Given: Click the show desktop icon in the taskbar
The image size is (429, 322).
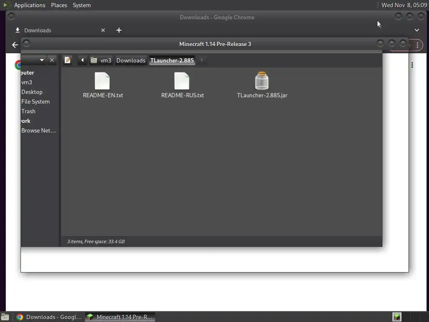Looking at the screenshot, I should tap(5, 317).
